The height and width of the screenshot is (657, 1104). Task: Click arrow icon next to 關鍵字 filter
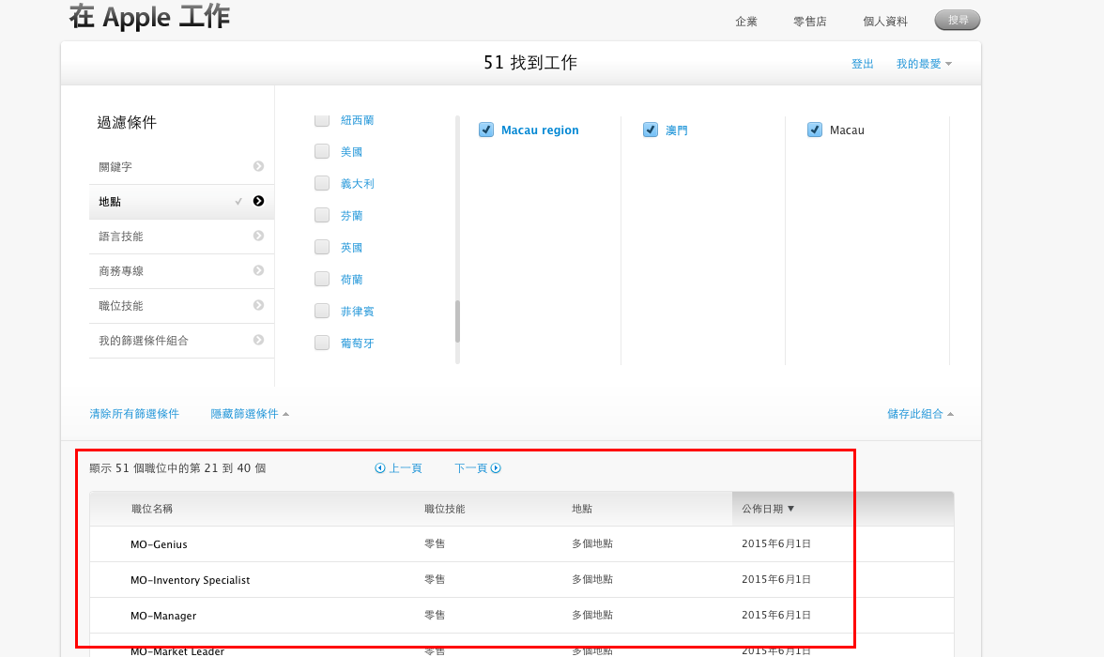pyautogui.click(x=258, y=166)
